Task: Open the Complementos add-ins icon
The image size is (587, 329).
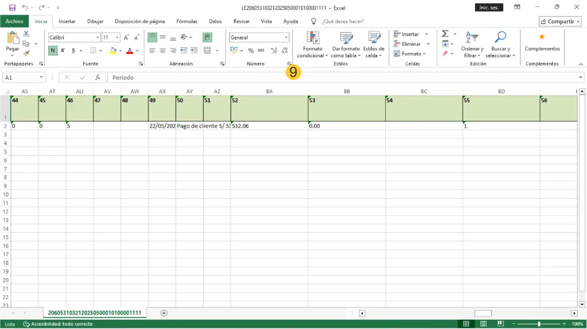Action: [x=542, y=38]
